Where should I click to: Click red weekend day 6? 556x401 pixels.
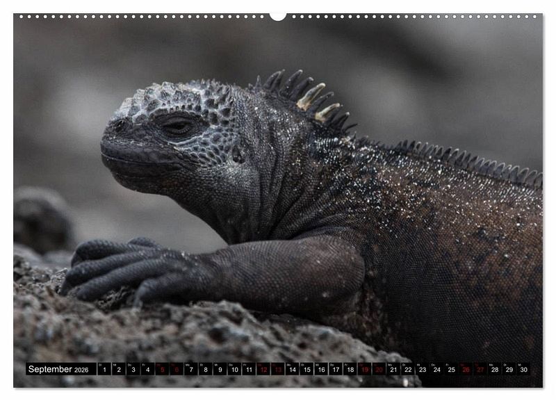point(177,370)
